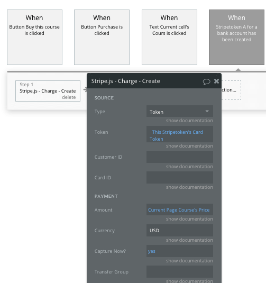Select the 'Button Purchase is clicked' event
Screen dimensions: 266x283
[x=102, y=38]
